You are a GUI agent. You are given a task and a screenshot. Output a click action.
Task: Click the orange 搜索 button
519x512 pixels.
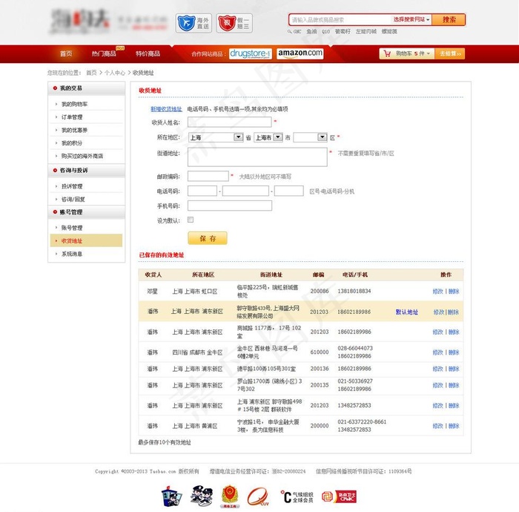[x=449, y=19]
